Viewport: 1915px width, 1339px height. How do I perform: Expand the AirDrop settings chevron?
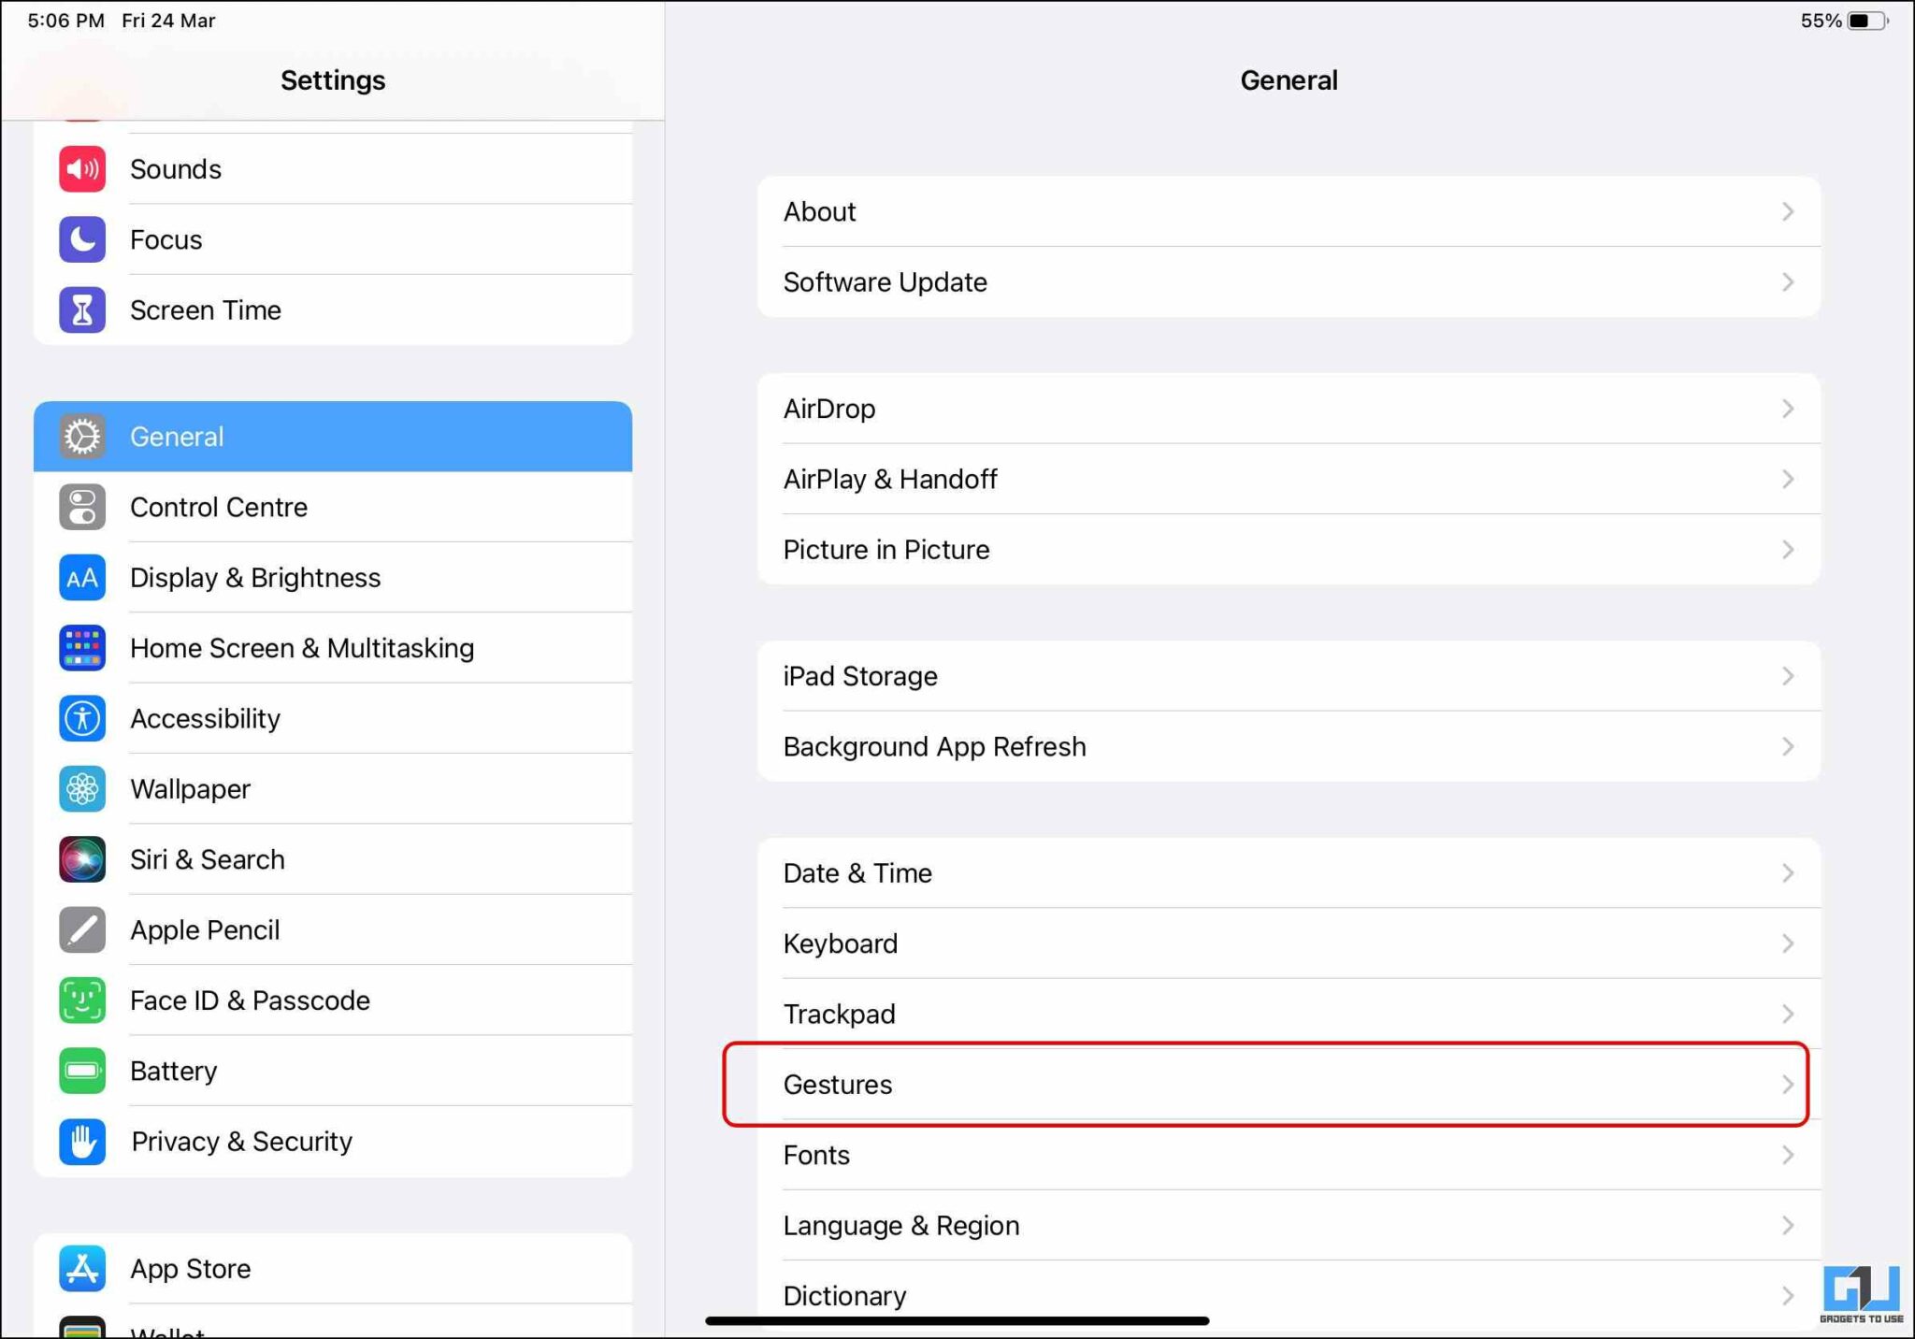click(x=1787, y=409)
